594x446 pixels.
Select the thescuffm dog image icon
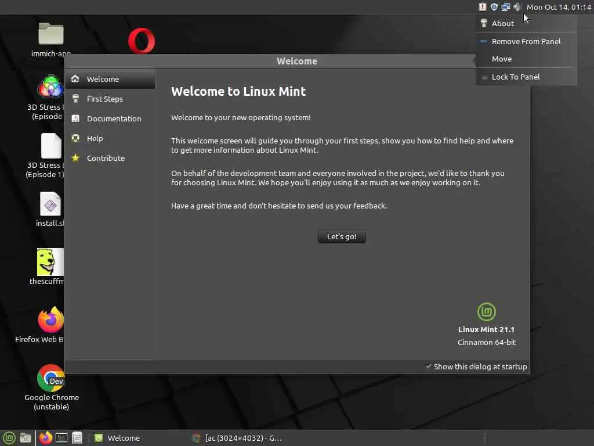(50, 262)
